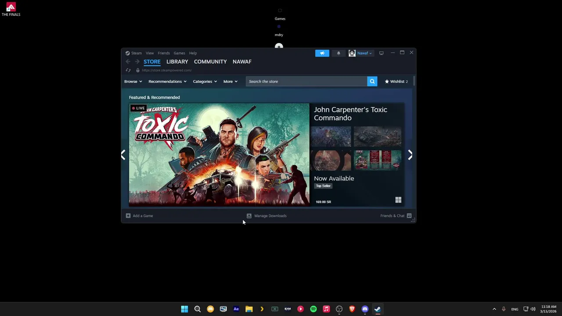The width and height of the screenshot is (562, 316).
Task: Open the Toxic Commando featured banner
Action: (x=219, y=154)
